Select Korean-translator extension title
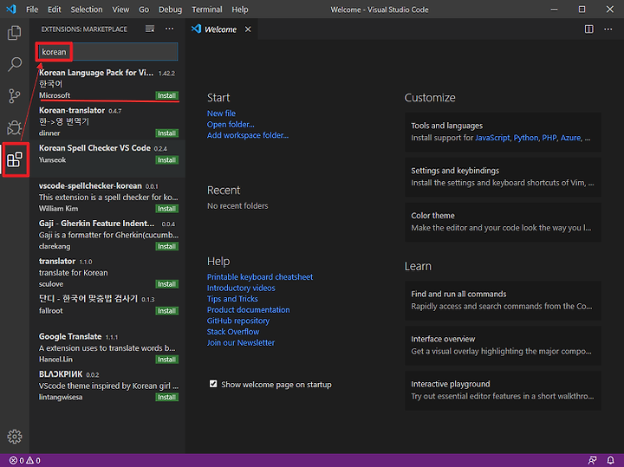The height and width of the screenshot is (467, 624). coord(72,111)
